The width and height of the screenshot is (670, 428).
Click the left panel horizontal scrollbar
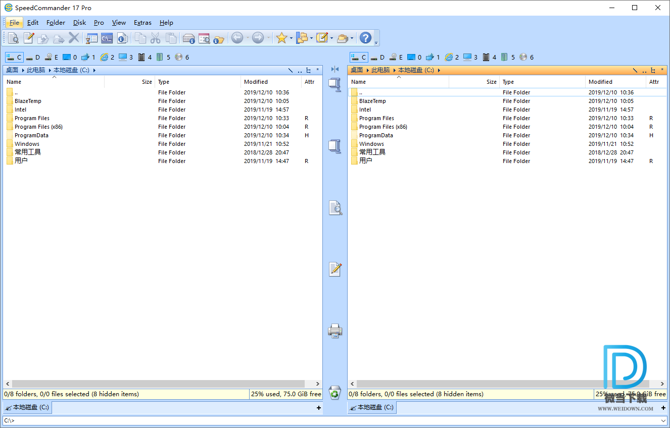click(159, 384)
